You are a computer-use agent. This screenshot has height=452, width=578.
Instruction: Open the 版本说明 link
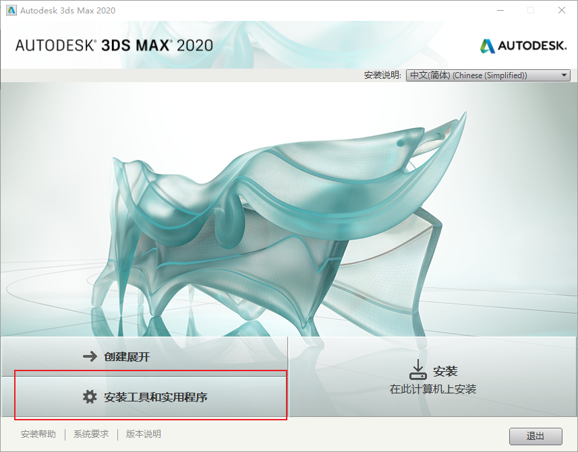(x=144, y=434)
